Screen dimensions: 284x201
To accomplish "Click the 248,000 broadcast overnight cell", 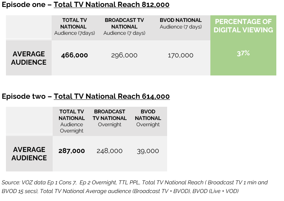I will pos(110,151).
